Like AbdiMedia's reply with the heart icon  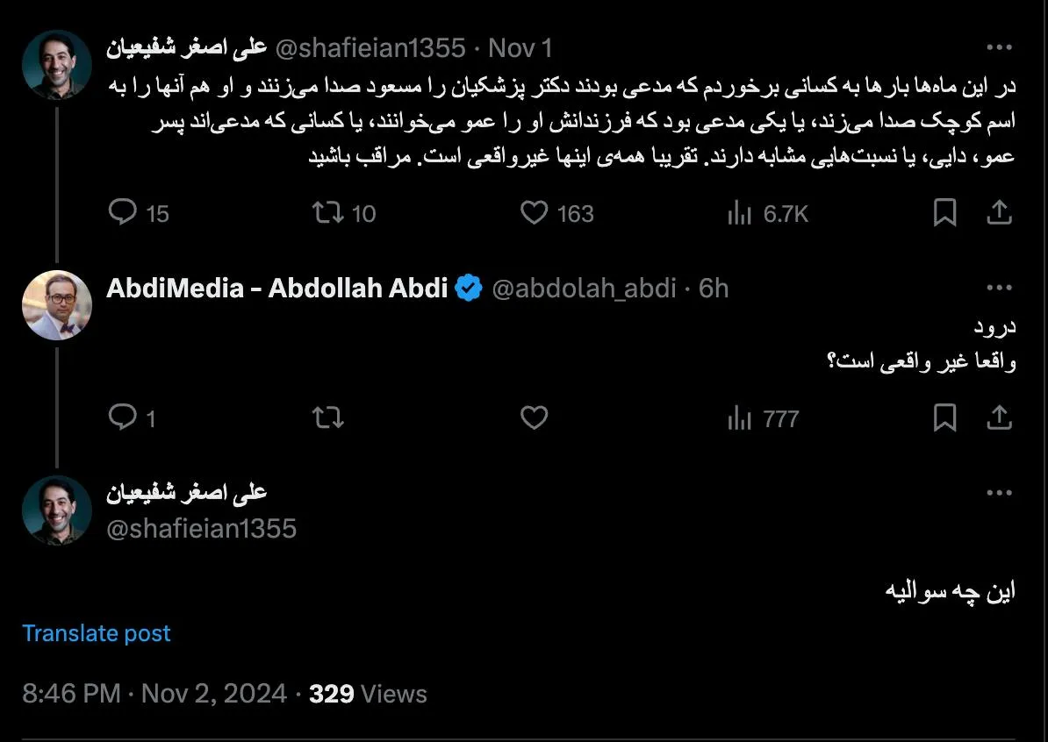[x=534, y=418]
